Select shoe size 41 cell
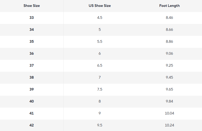The width and height of the screenshot is (202, 131). [31, 113]
